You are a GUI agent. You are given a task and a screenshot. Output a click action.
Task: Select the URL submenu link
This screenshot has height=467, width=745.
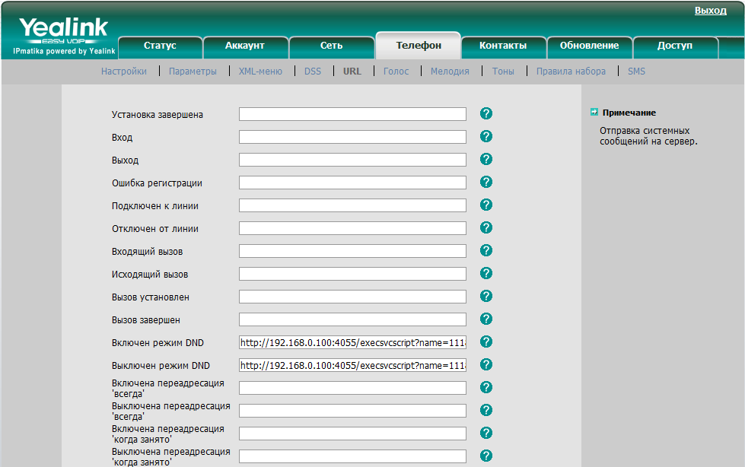(x=352, y=71)
